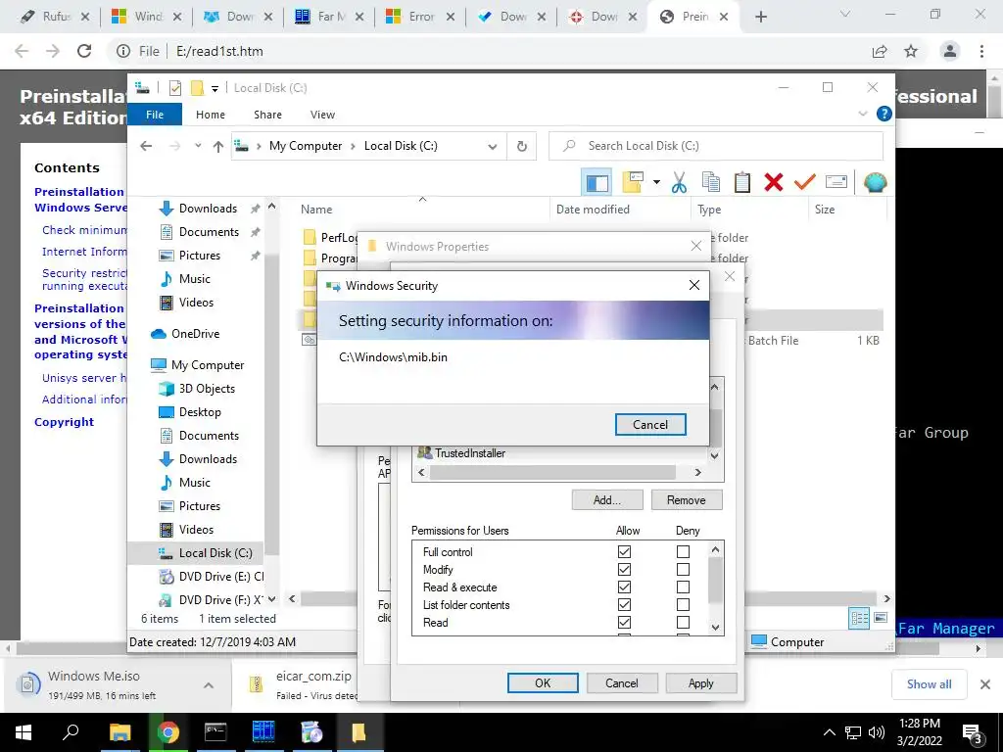Toggle Deny for Full control

tap(683, 551)
